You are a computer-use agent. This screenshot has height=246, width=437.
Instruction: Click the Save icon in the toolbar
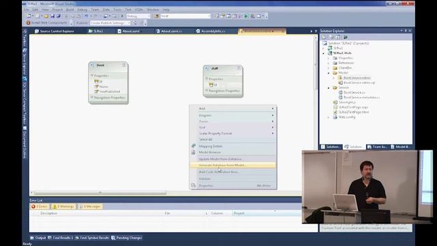[53, 16]
